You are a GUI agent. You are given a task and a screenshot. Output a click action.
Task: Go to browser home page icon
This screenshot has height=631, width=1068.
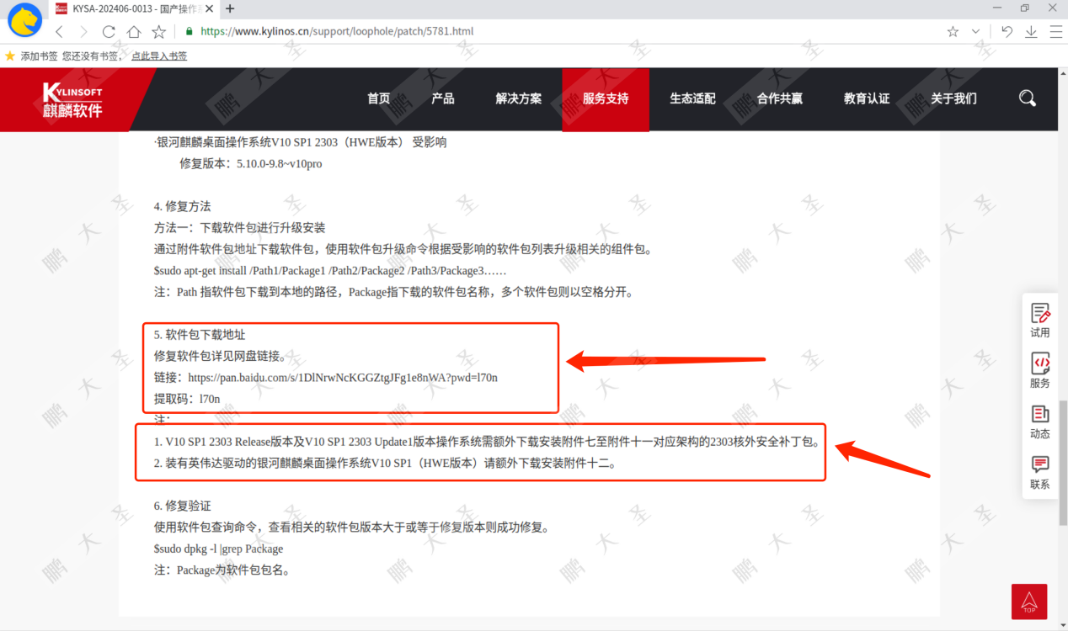click(x=134, y=31)
